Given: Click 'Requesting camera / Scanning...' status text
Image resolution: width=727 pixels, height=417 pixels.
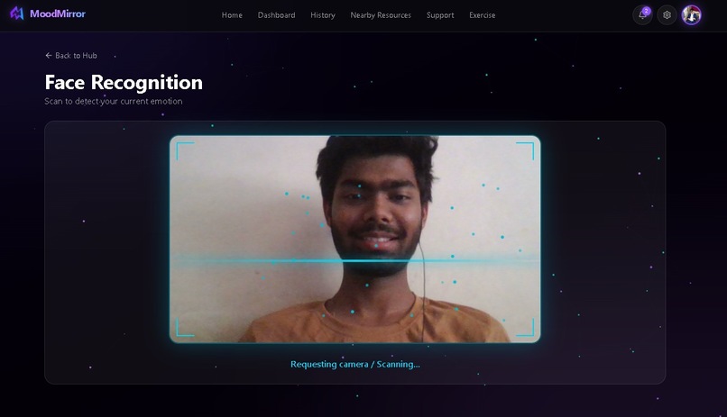Looking at the screenshot, I should [x=355, y=364].
